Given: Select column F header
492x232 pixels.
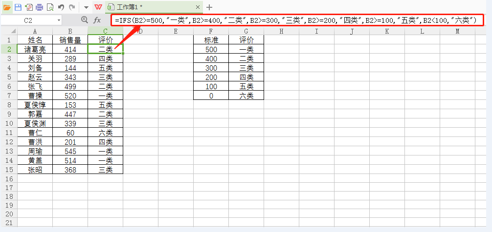Looking at the screenshot, I should [211, 31].
